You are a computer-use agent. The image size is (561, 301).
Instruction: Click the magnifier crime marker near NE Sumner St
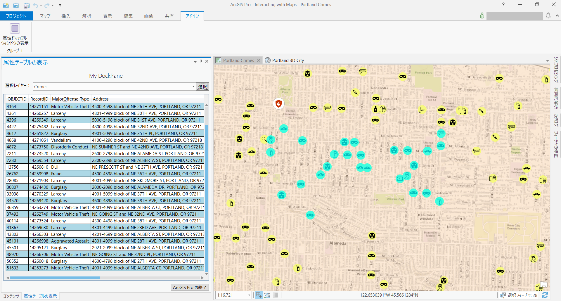click(264, 139)
